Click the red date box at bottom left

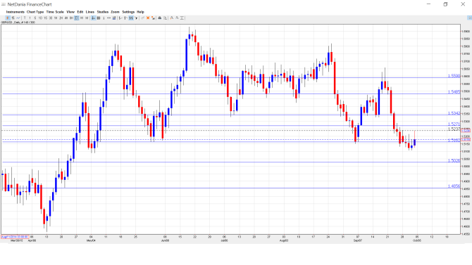click(x=15, y=237)
